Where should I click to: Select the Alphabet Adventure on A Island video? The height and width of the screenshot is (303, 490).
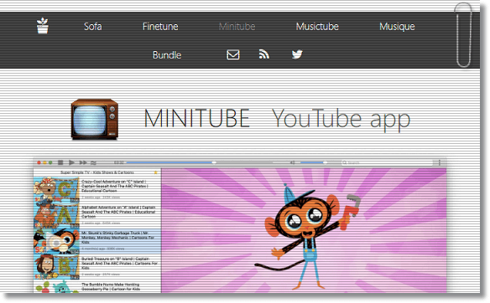tap(97, 216)
